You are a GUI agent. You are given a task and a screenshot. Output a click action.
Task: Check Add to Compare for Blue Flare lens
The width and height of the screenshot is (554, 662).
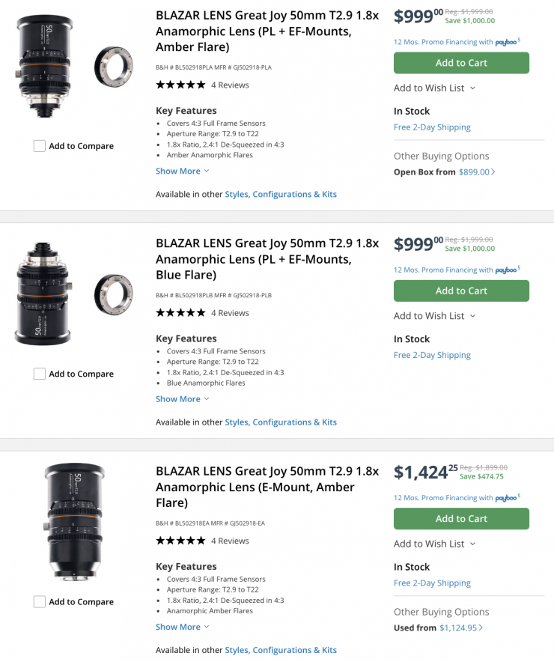[x=40, y=374]
